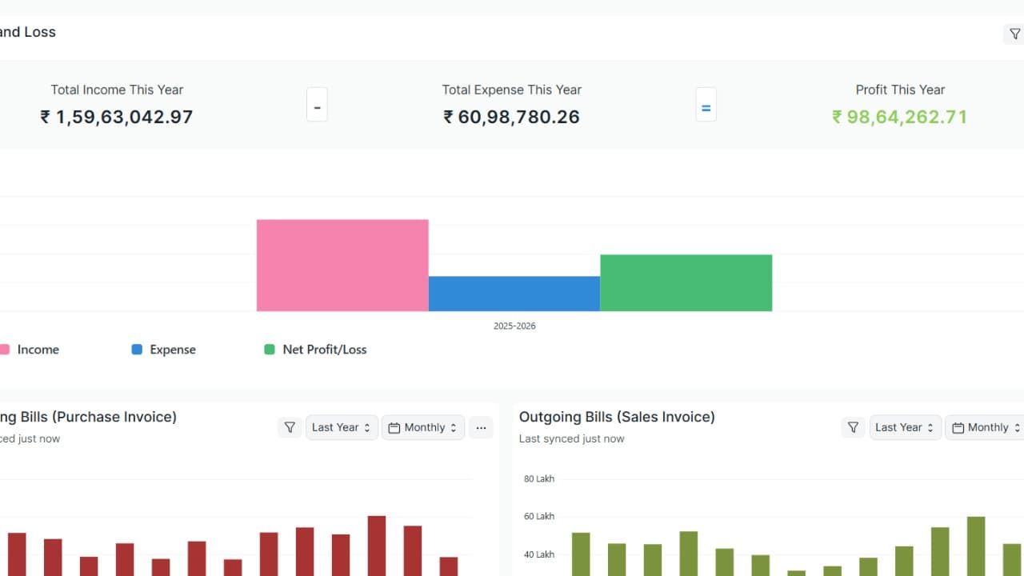Click the Total Expense This Year amount
Image resolution: width=1024 pixels, height=576 pixels.
click(x=511, y=117)
